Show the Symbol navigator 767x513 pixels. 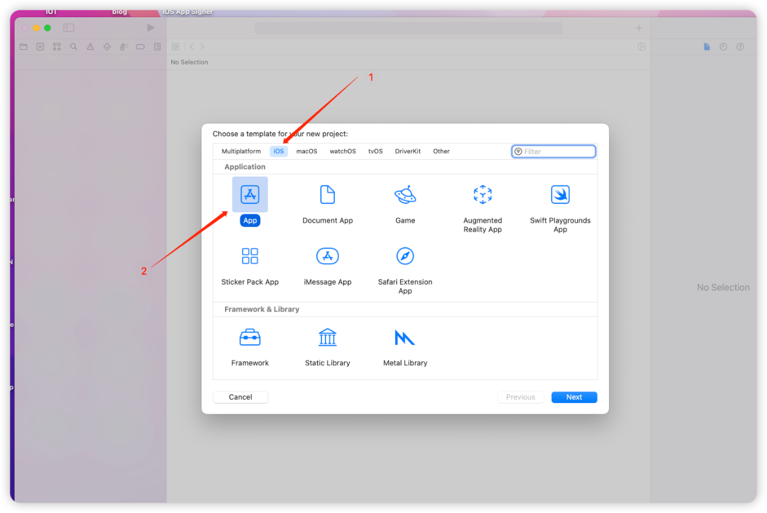tap(57, 47)
